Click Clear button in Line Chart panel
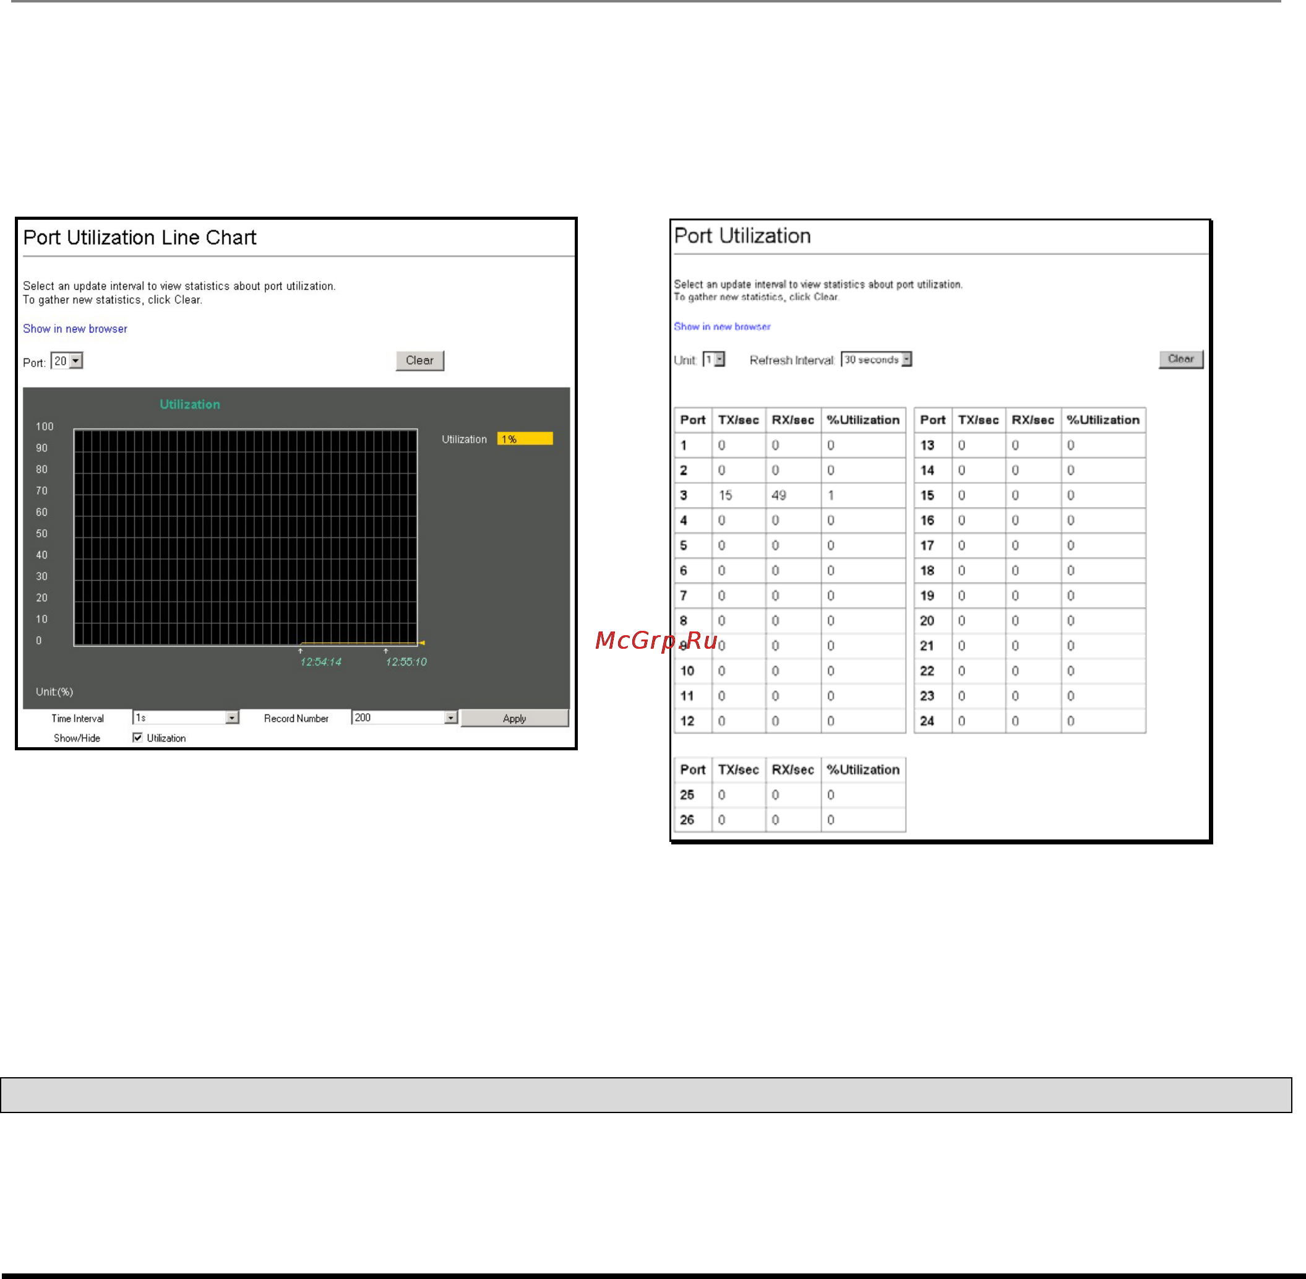Image resolution: width=1306 pixels, height=1279 pixels. click(419, 361)
